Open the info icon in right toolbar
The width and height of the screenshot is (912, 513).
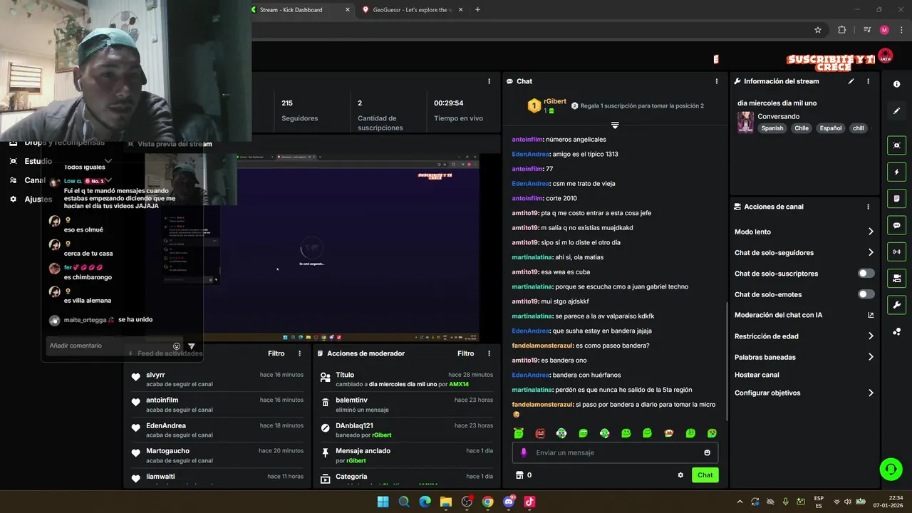tap(896, 84)
